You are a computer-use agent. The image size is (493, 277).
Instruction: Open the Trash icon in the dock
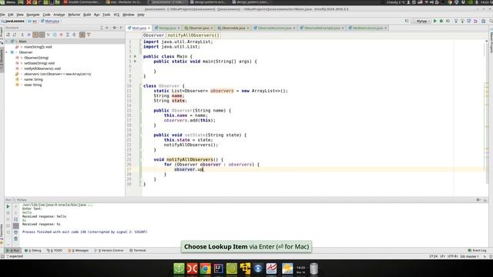(314, 269)
